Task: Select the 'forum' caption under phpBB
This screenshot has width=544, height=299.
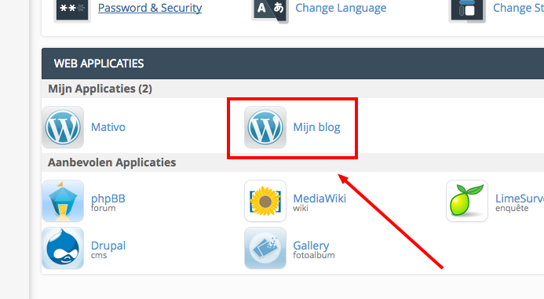Action: pos(103,208)
